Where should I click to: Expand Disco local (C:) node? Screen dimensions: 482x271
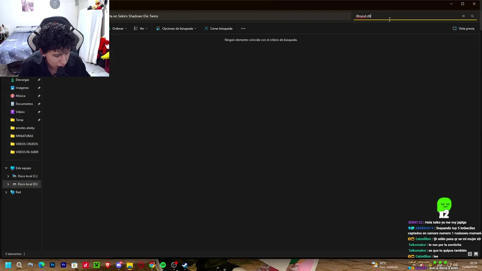(8, 176)
